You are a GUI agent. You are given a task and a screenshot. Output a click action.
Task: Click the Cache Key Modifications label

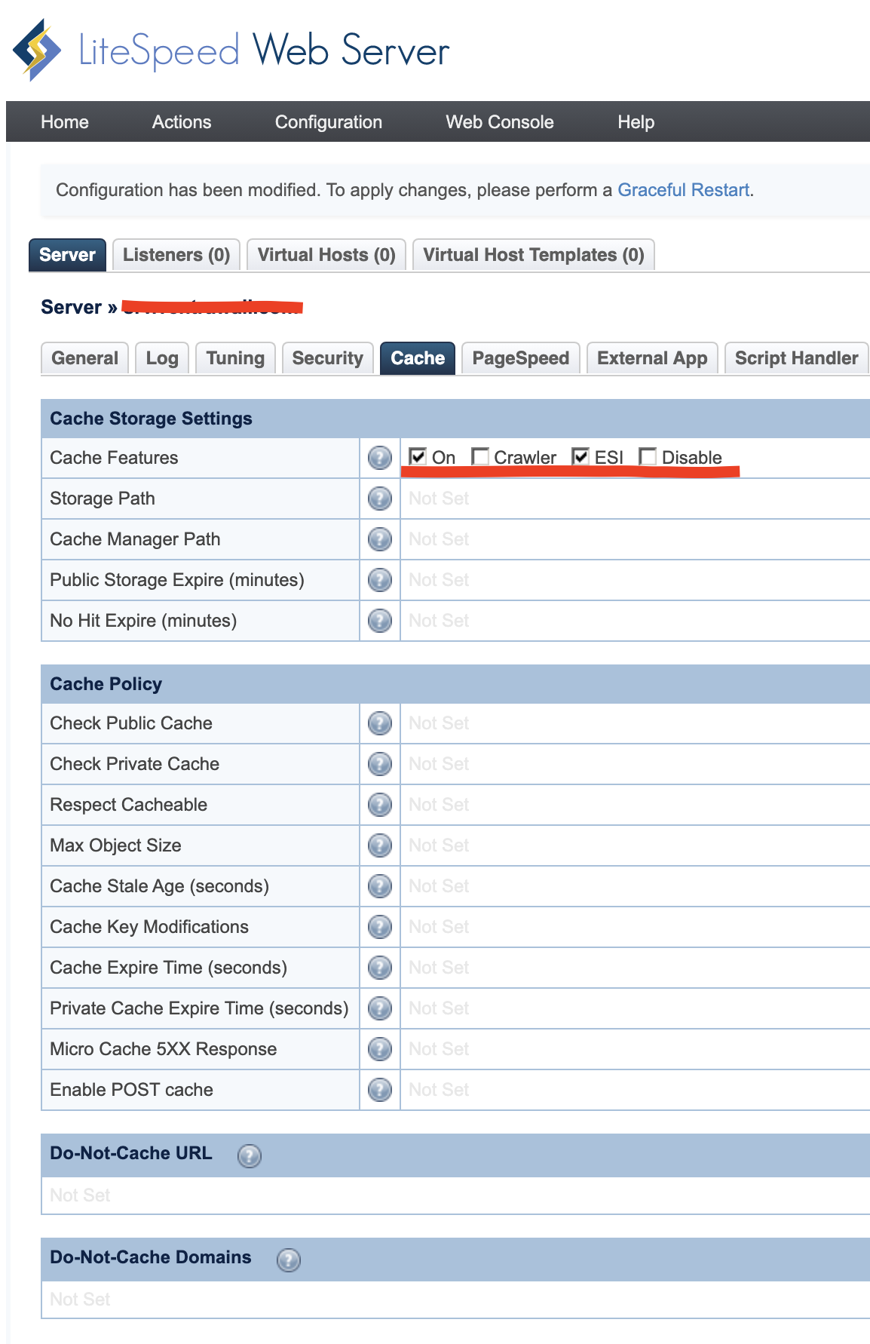tap(149, 927)
